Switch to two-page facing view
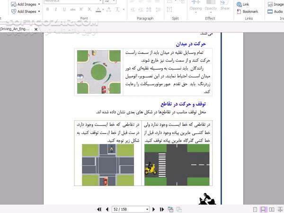284x213 pixels. [272, 210]
